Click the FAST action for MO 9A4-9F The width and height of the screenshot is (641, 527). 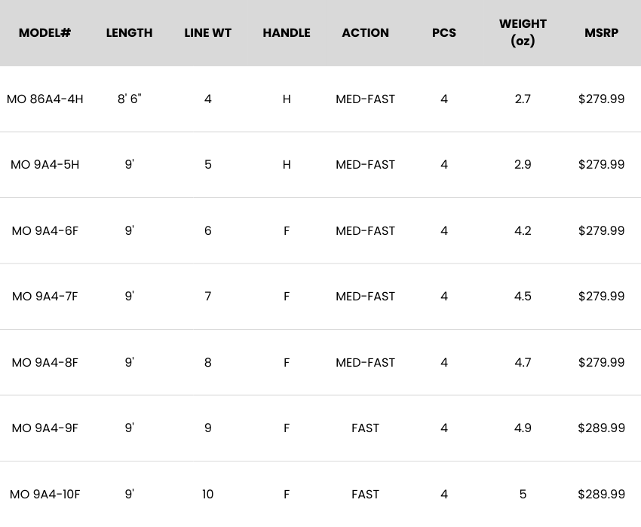click(365, 428)
